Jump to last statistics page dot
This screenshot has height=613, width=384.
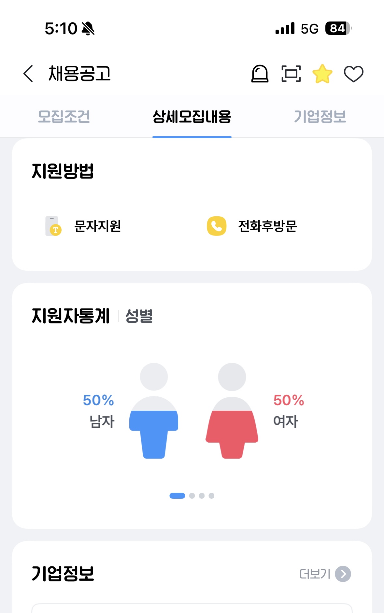pyautogui.click(x=211, y=496)
